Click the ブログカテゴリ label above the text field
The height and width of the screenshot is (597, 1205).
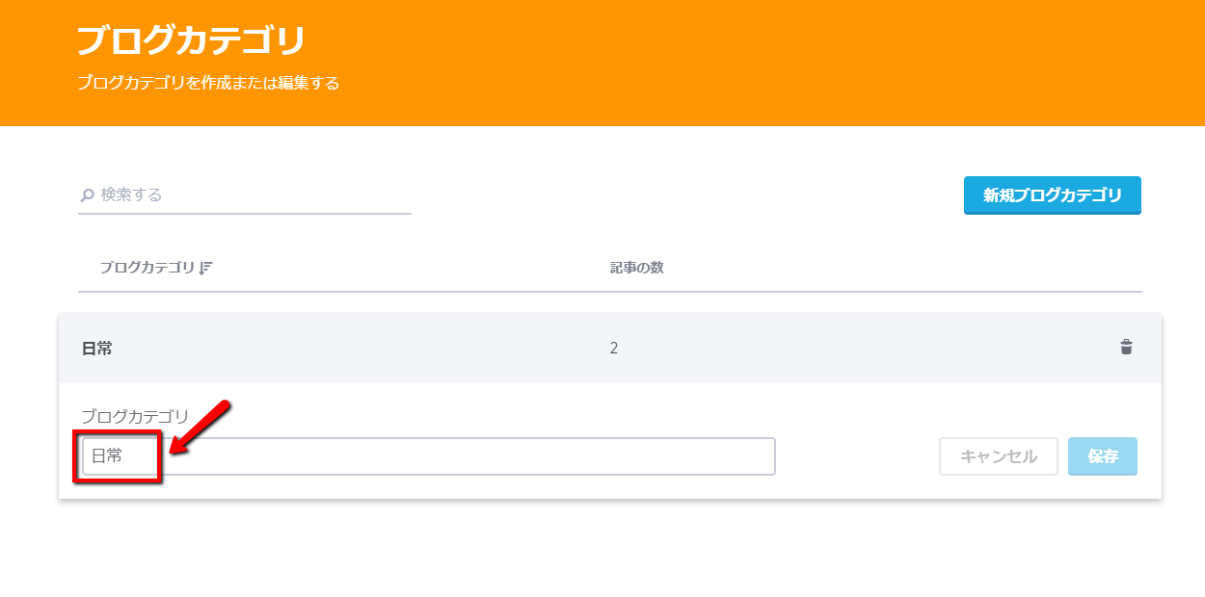[135, 416]
